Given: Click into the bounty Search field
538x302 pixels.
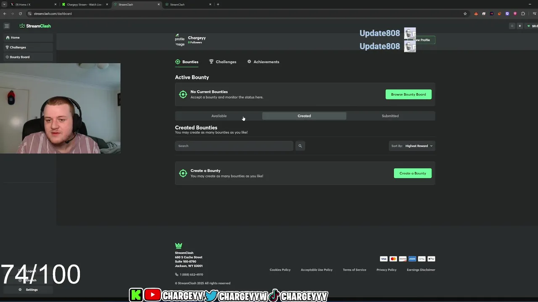Looking at the screenshot, I should [x=234, y=146].
